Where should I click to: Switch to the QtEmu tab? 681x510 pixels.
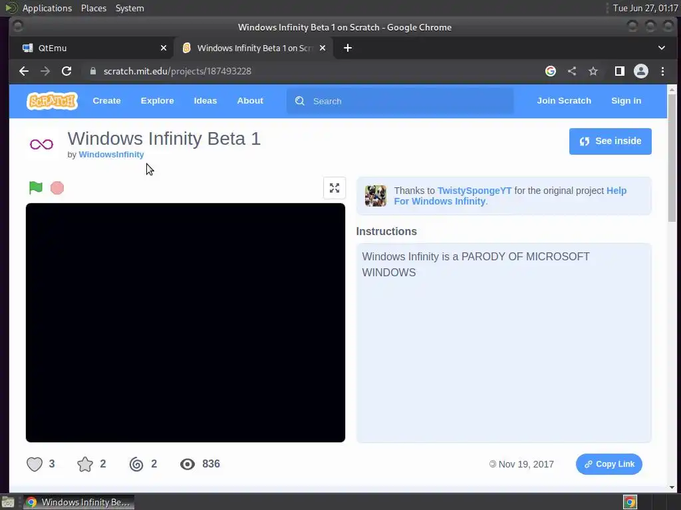pos(91,48)
